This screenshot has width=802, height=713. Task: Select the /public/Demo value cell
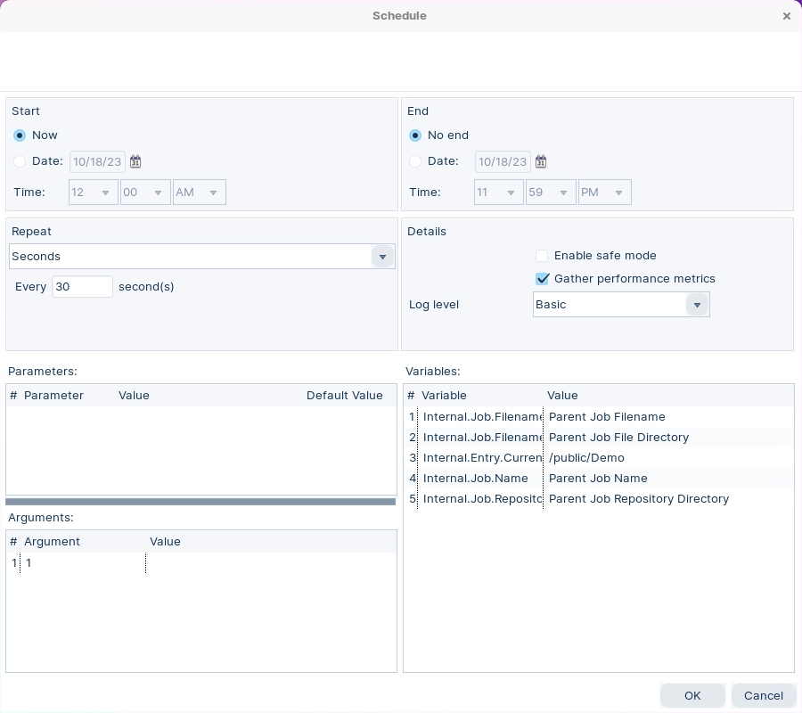[x=586, y=458]
